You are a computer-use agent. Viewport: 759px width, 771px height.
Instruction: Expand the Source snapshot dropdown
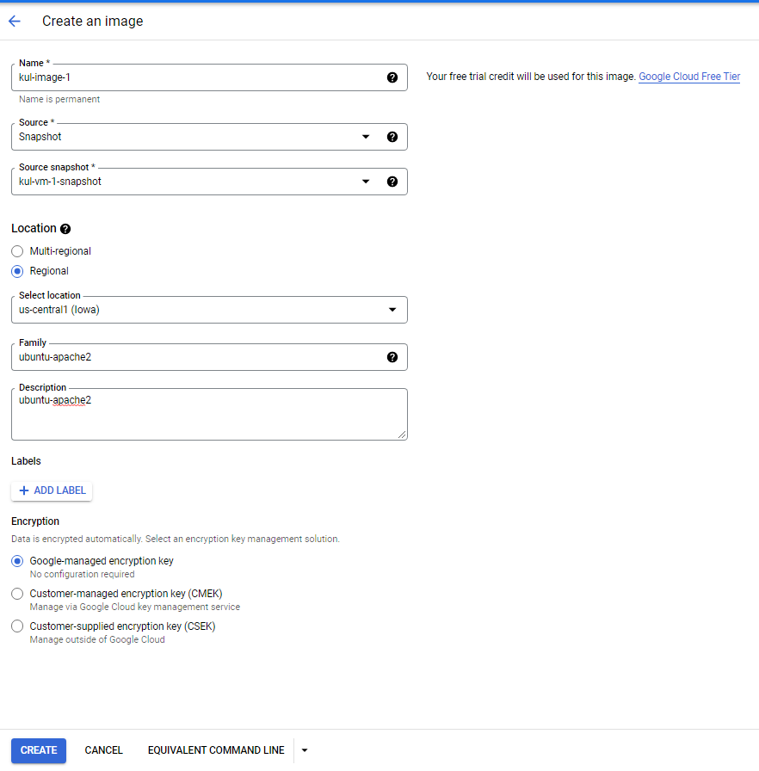tap(365, 181)
